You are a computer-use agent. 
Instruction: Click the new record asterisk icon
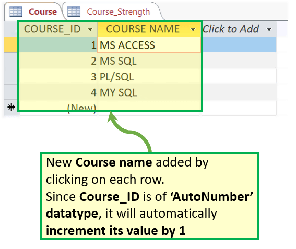click(11, 107)
